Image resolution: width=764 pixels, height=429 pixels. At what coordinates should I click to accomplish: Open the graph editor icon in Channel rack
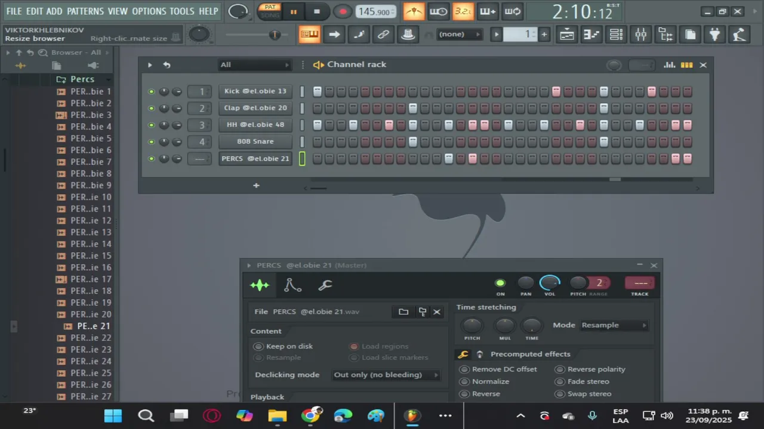[x=670, y=65]
